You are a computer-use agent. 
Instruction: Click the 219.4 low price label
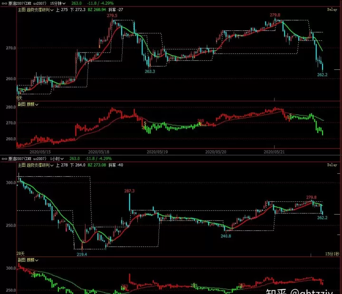[82, 254]
